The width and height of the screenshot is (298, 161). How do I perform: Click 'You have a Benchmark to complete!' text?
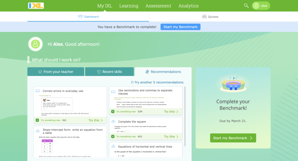[127, 27]
